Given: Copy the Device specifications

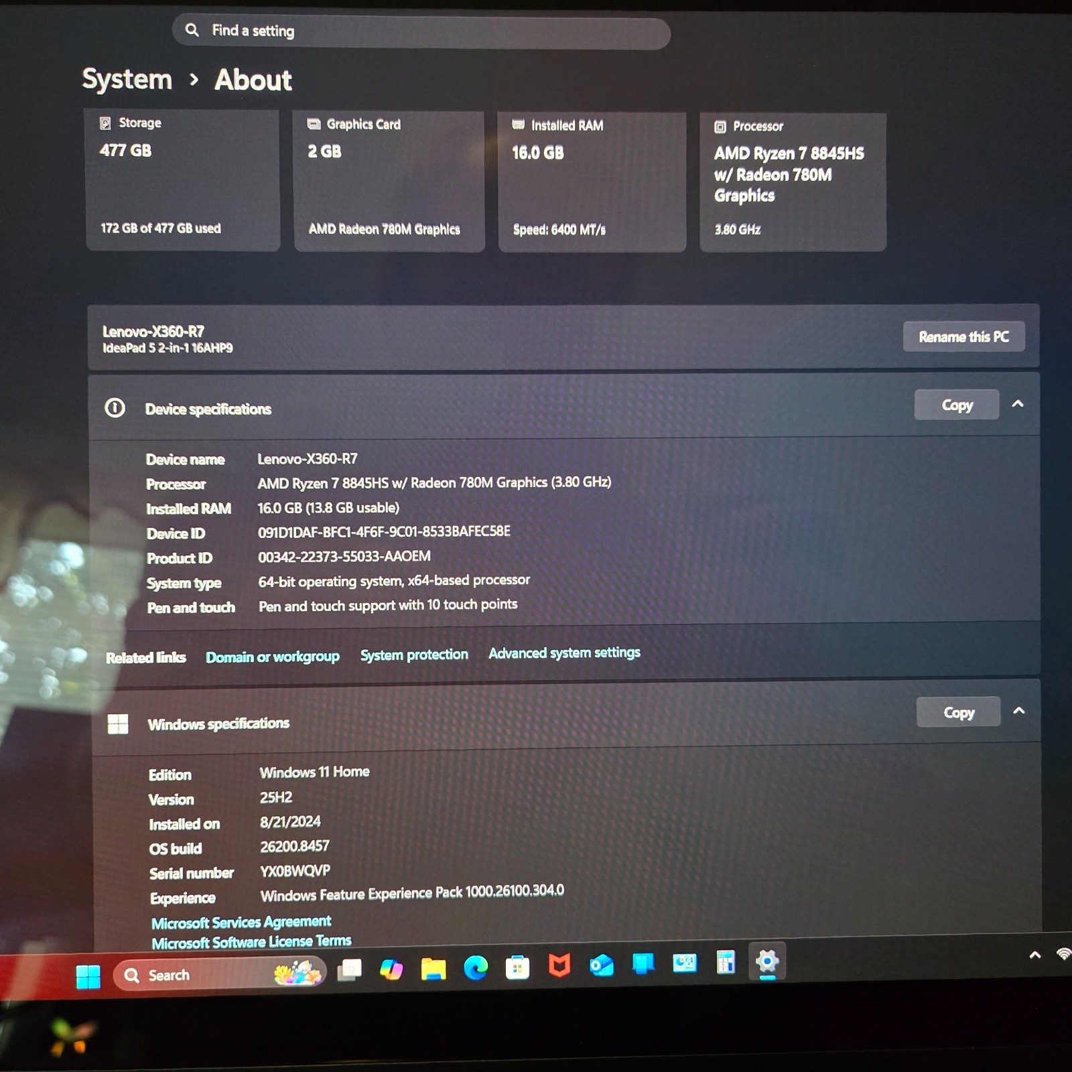Looking at the screenshot, I should (x=957, y=405).
